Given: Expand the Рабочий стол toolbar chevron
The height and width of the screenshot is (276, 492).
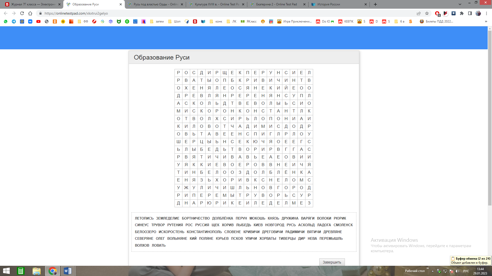Looking at the screenshot, I should click(x=427, y=268).
